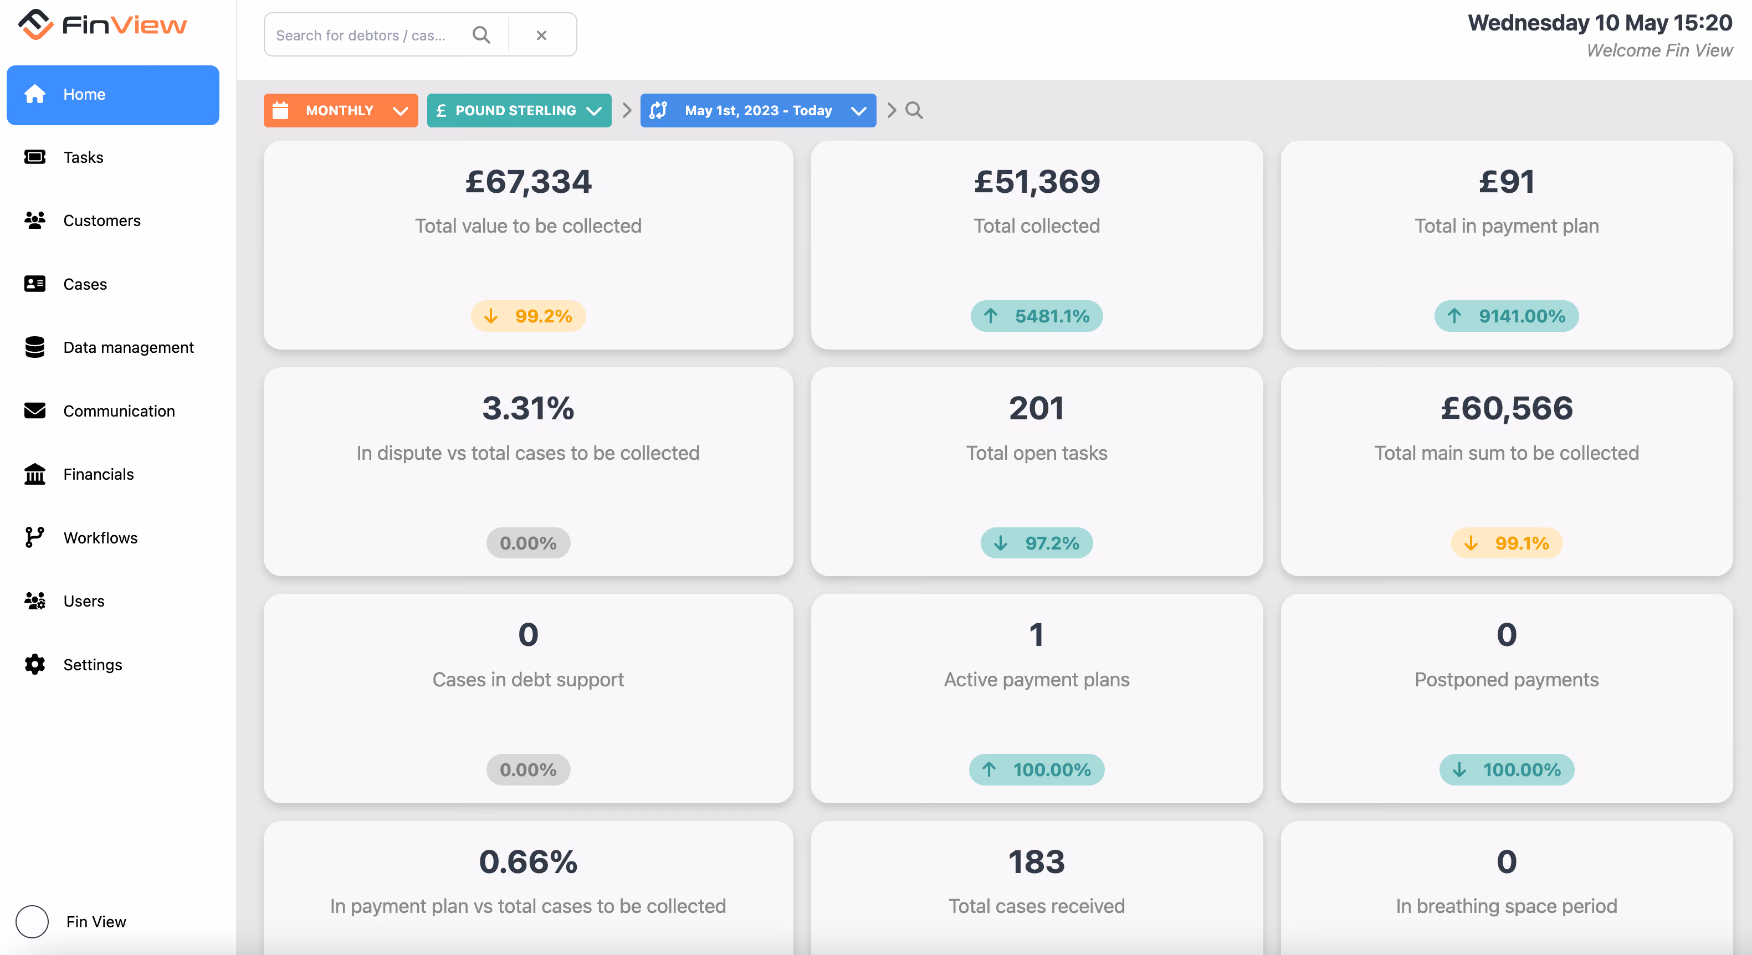Image resolution: width=1752 pixels, height=955 pixels.
Task: Click the 0.66% payment plan ratio
Action: click(x=529, y=862)
